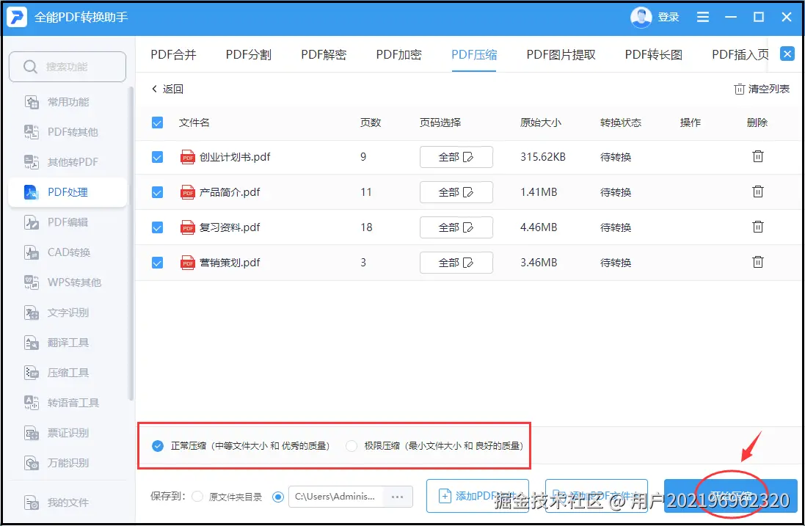Select PDF处理 in the sidebar
Image resolution: width=805 pixels, height=526 pixels.
68,192
